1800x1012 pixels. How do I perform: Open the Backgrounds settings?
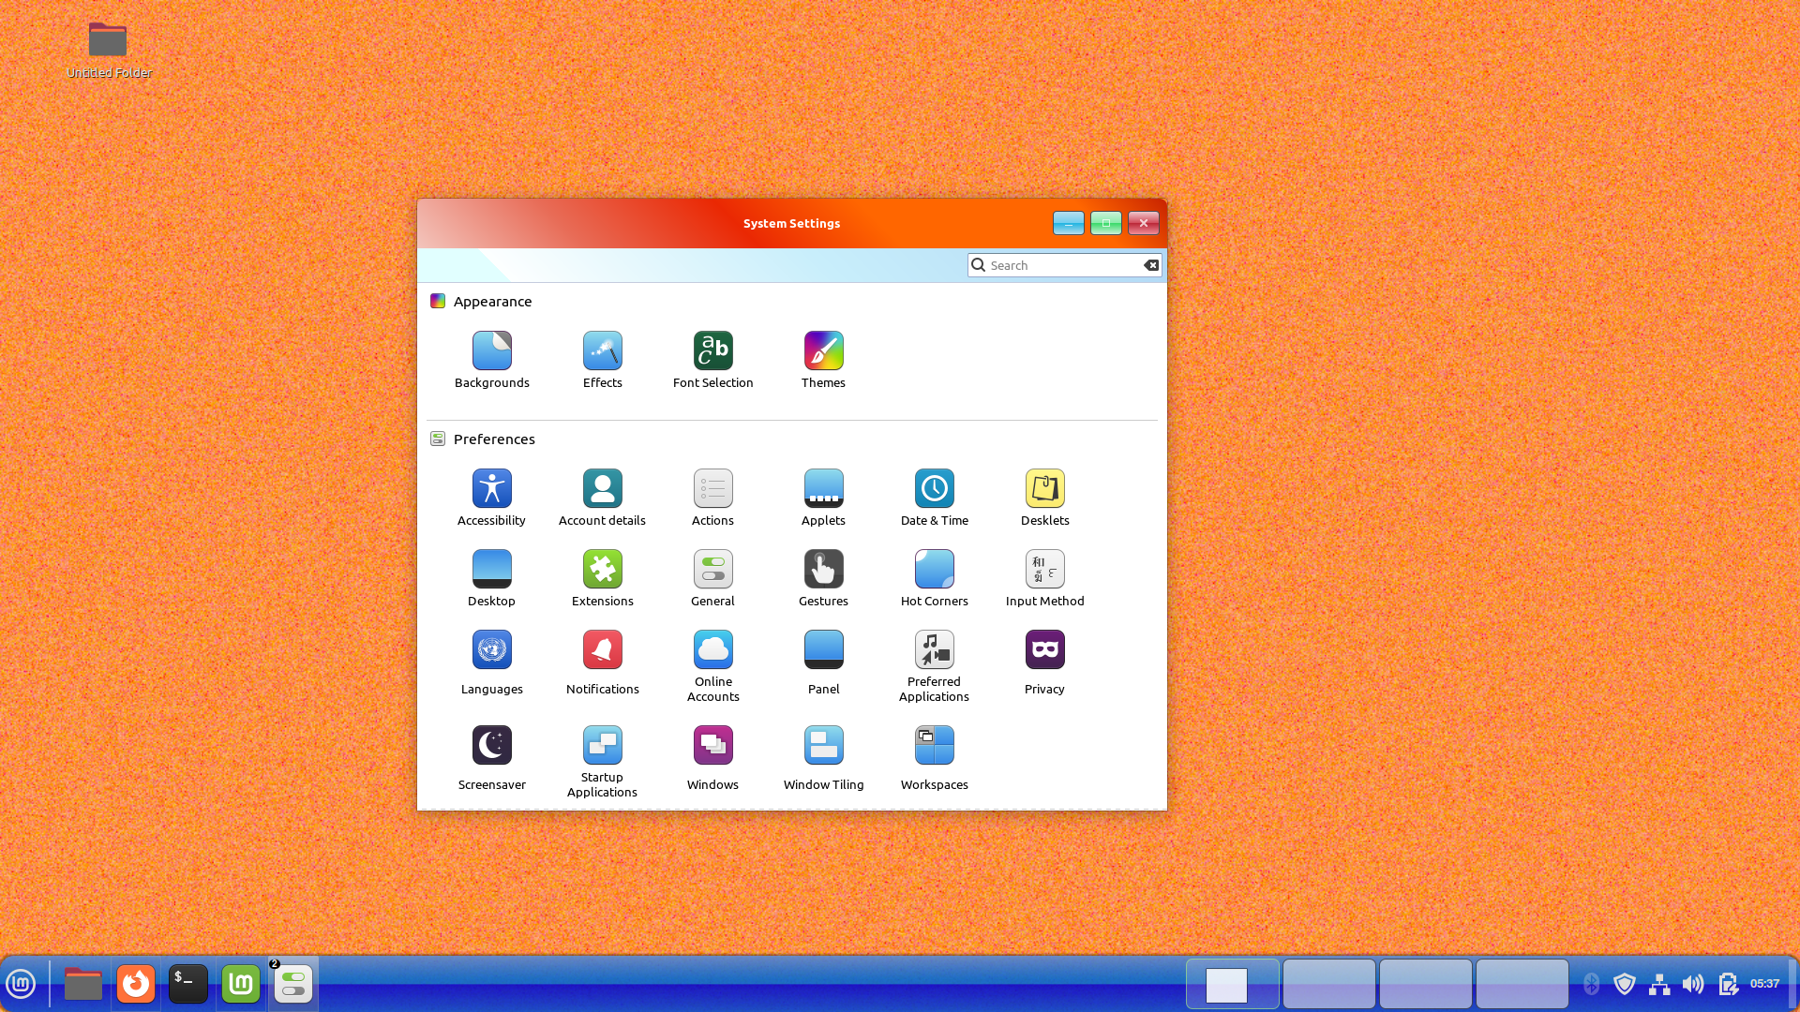491,360
